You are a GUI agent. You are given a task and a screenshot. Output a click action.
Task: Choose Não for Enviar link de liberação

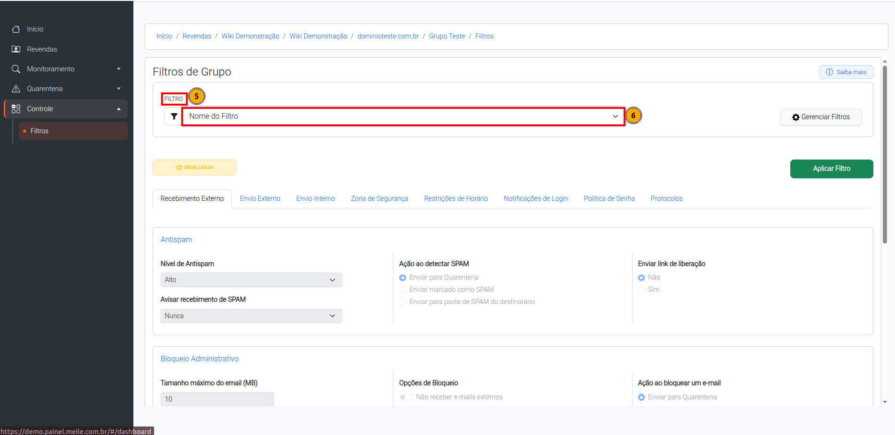pos(641,278)
